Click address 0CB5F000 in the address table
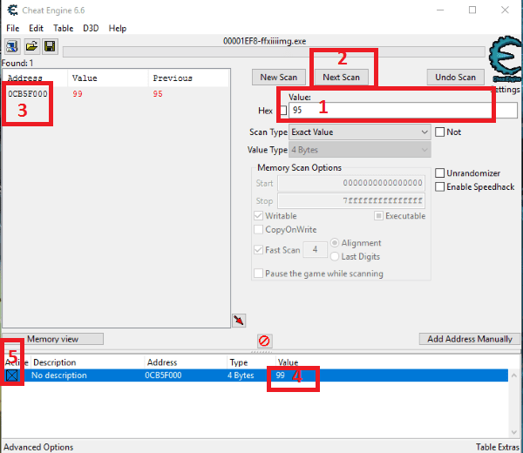This screenshot has height=453, width=523. point(163,375)
